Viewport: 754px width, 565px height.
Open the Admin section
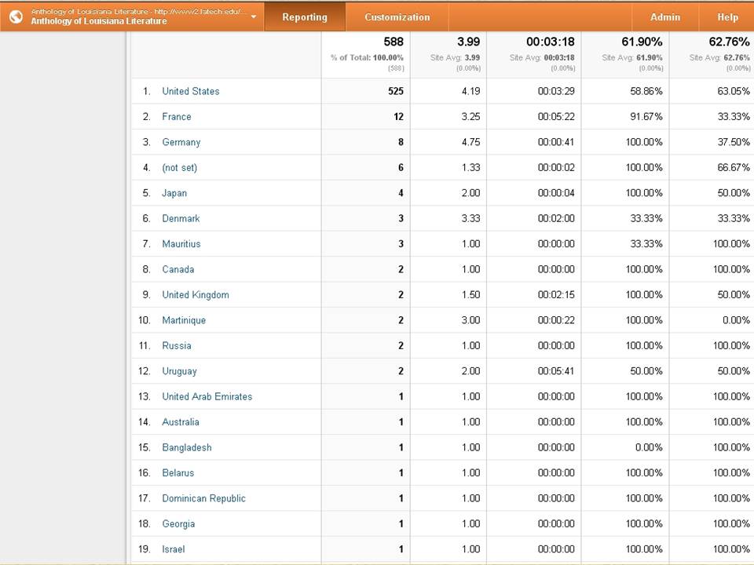(x=665, y=17)
